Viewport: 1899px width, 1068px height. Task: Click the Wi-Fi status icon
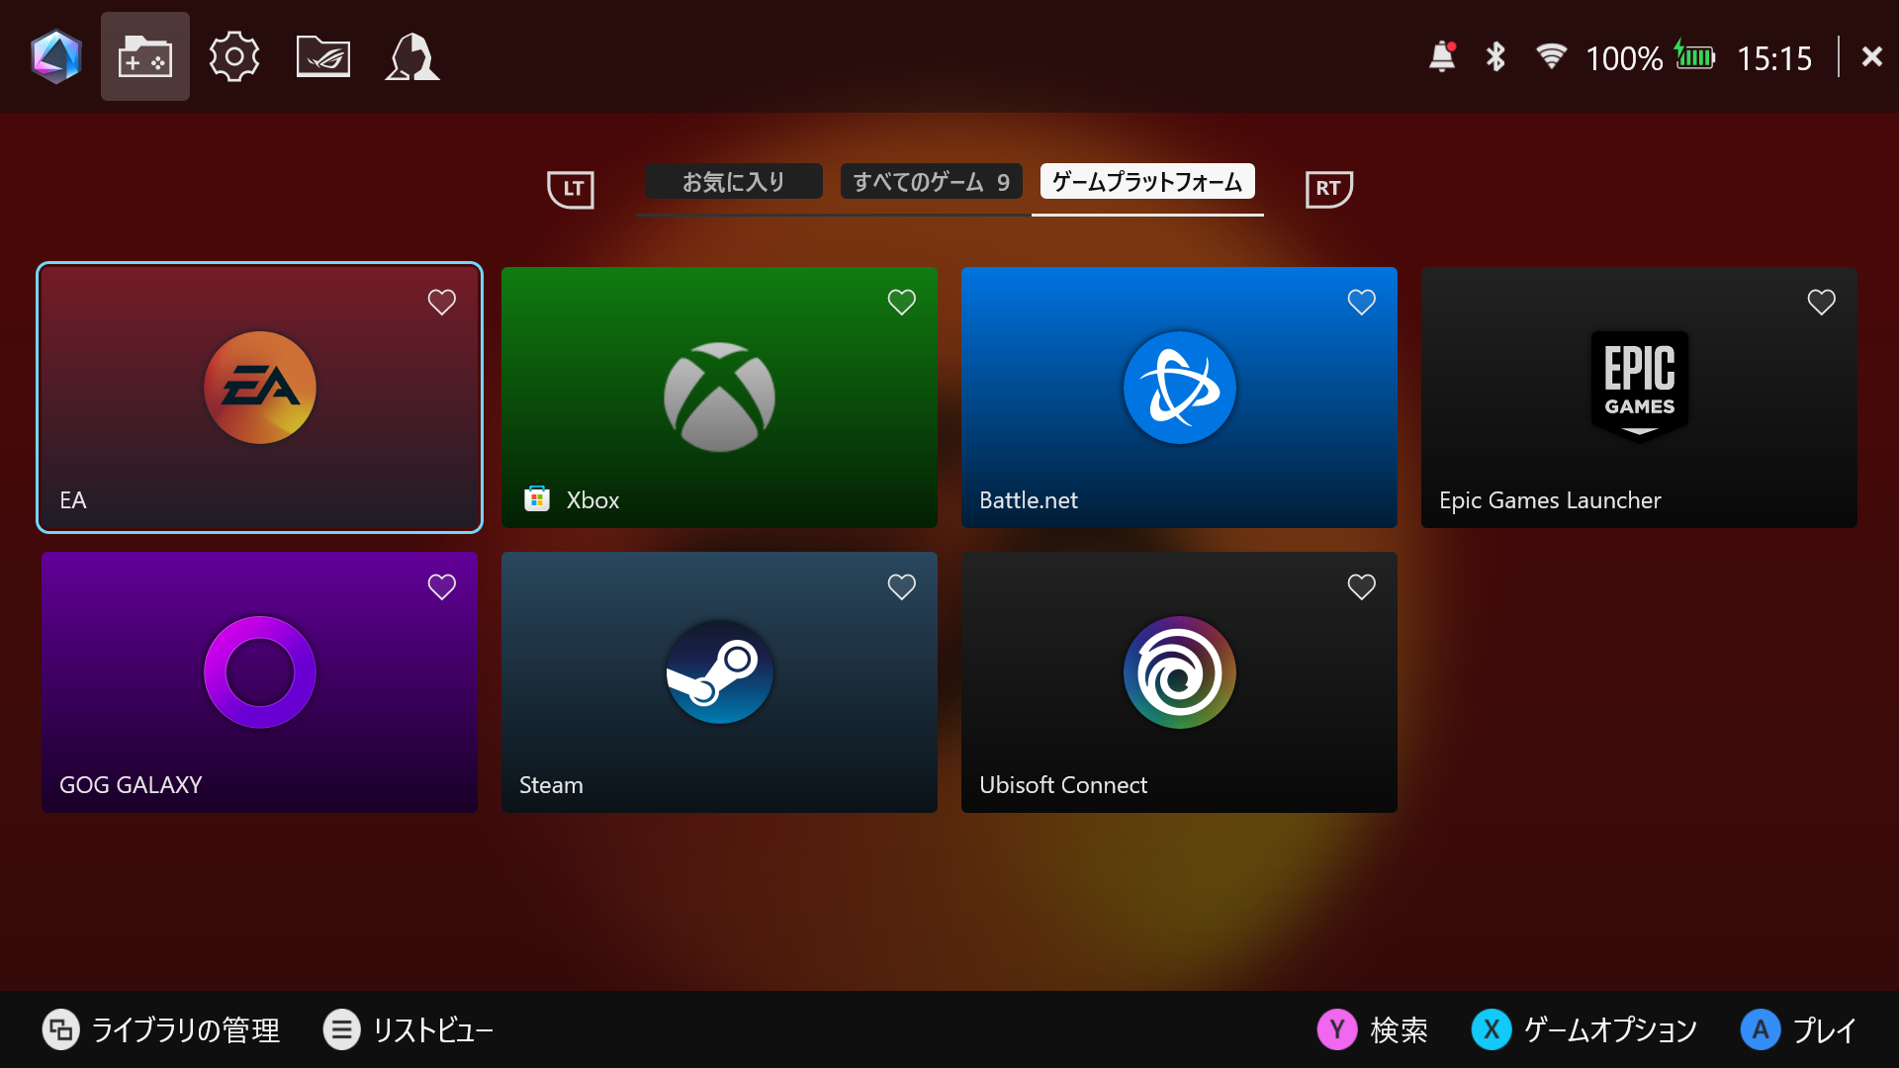(1552, 57)
